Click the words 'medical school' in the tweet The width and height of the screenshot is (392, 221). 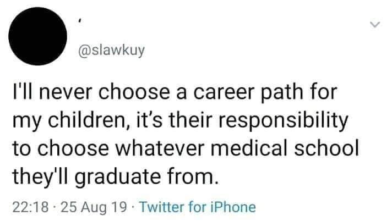coord(285,148)
